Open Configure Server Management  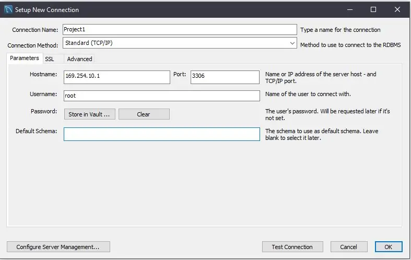tap(58, 247)
